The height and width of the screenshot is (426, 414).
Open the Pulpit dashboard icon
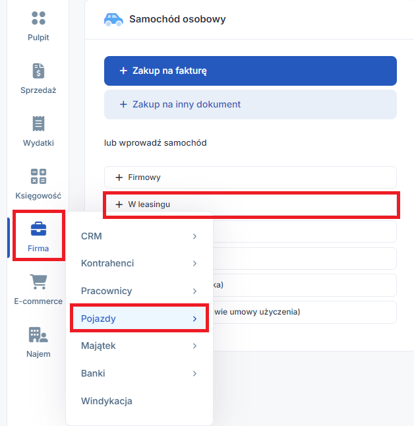[38, 18]
